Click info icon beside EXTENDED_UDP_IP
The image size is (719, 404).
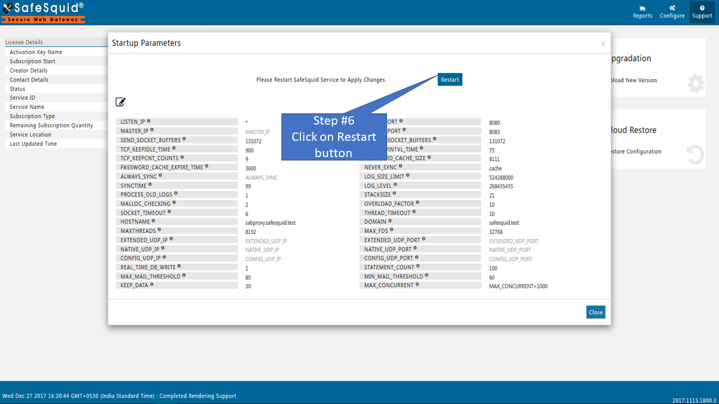(x=171, y=240)
